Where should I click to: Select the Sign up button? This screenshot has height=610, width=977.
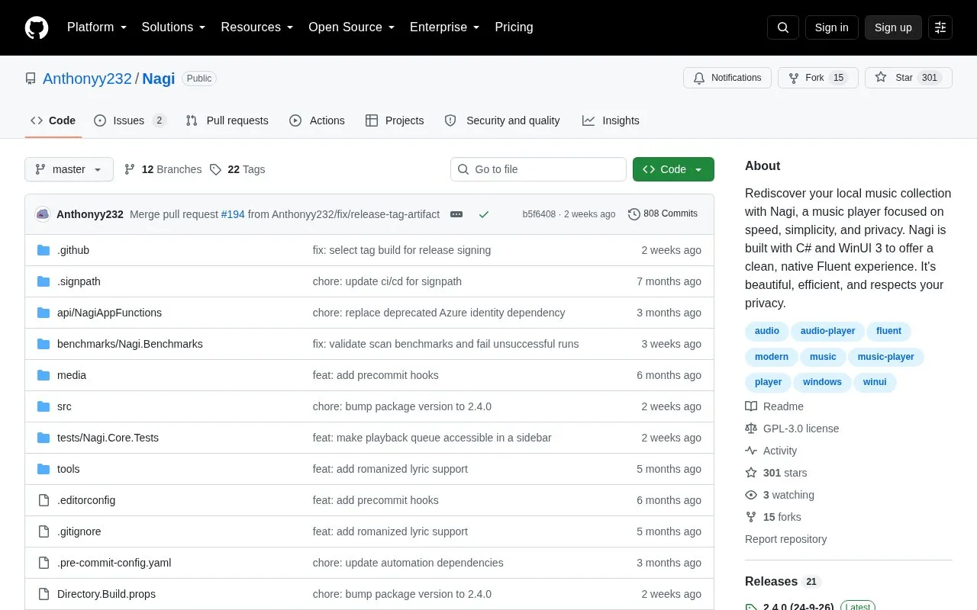893,27
